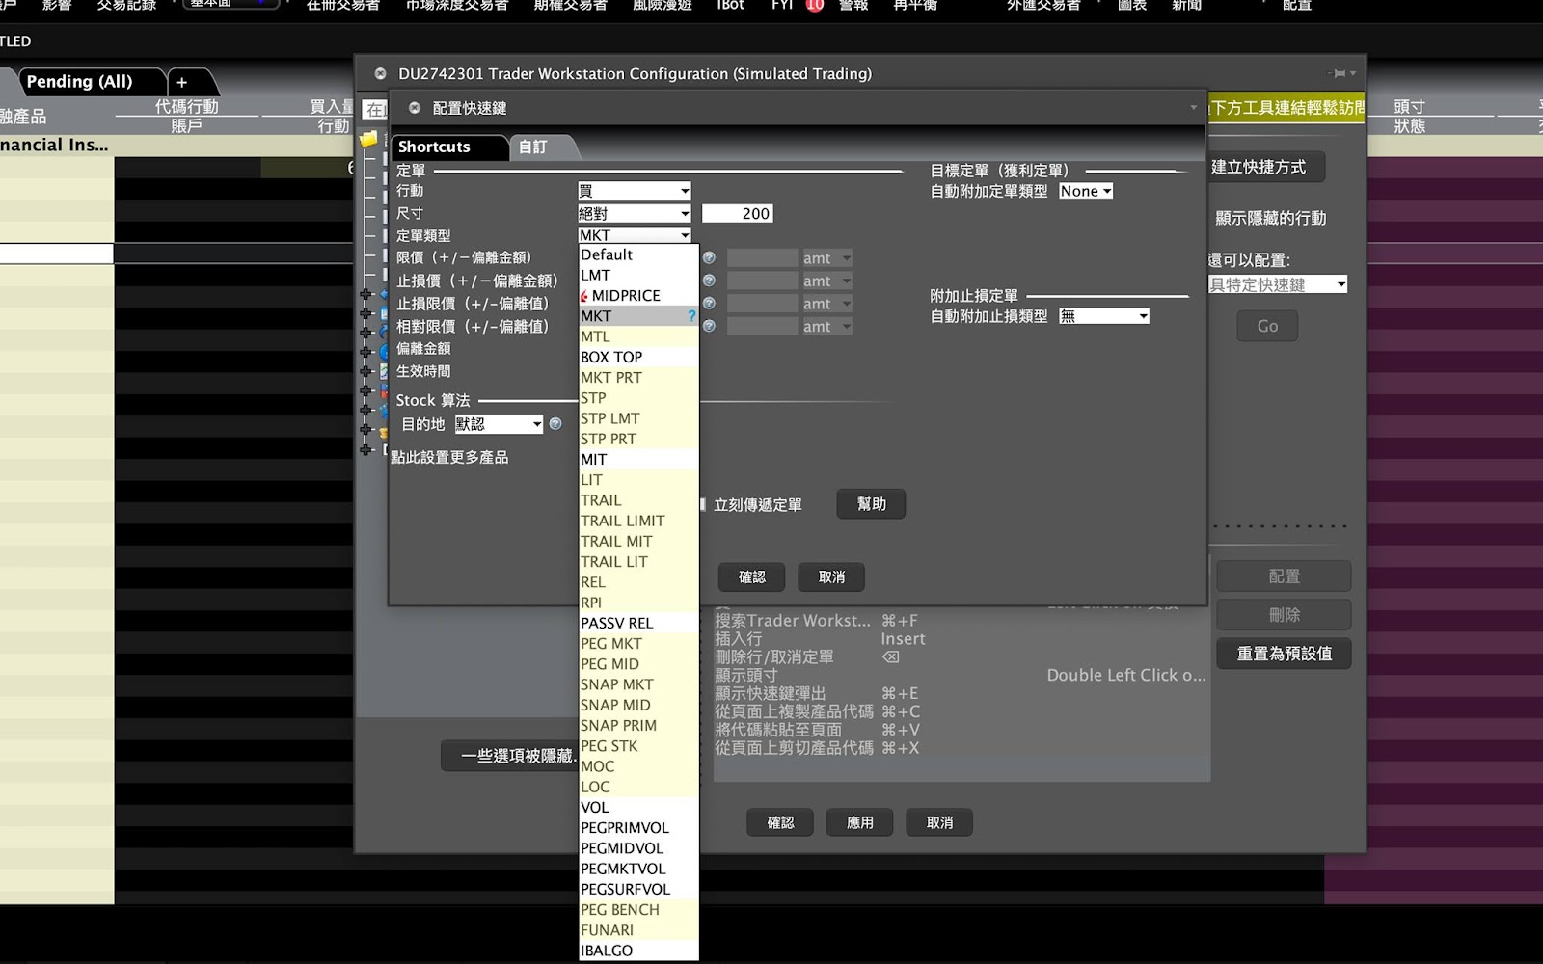Click 一些選項被隱藏 button

coord(511,757)
